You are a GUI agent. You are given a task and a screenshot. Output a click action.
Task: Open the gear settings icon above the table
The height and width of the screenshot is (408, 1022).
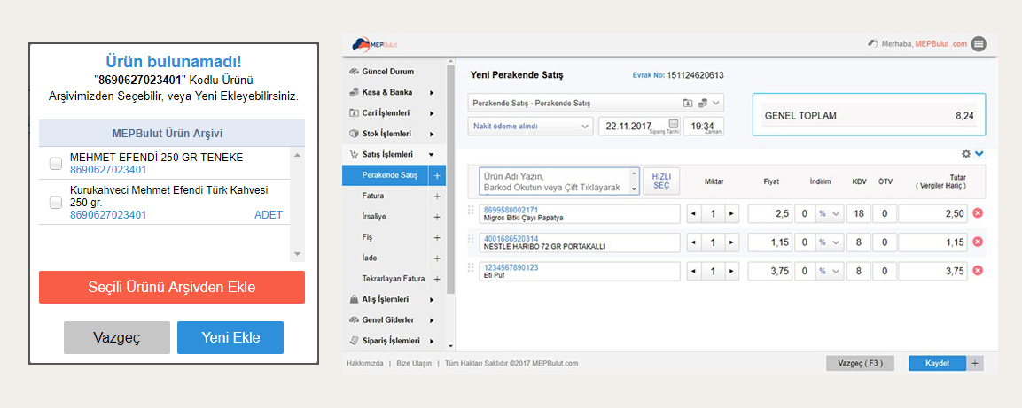click(x=966, y=154)
